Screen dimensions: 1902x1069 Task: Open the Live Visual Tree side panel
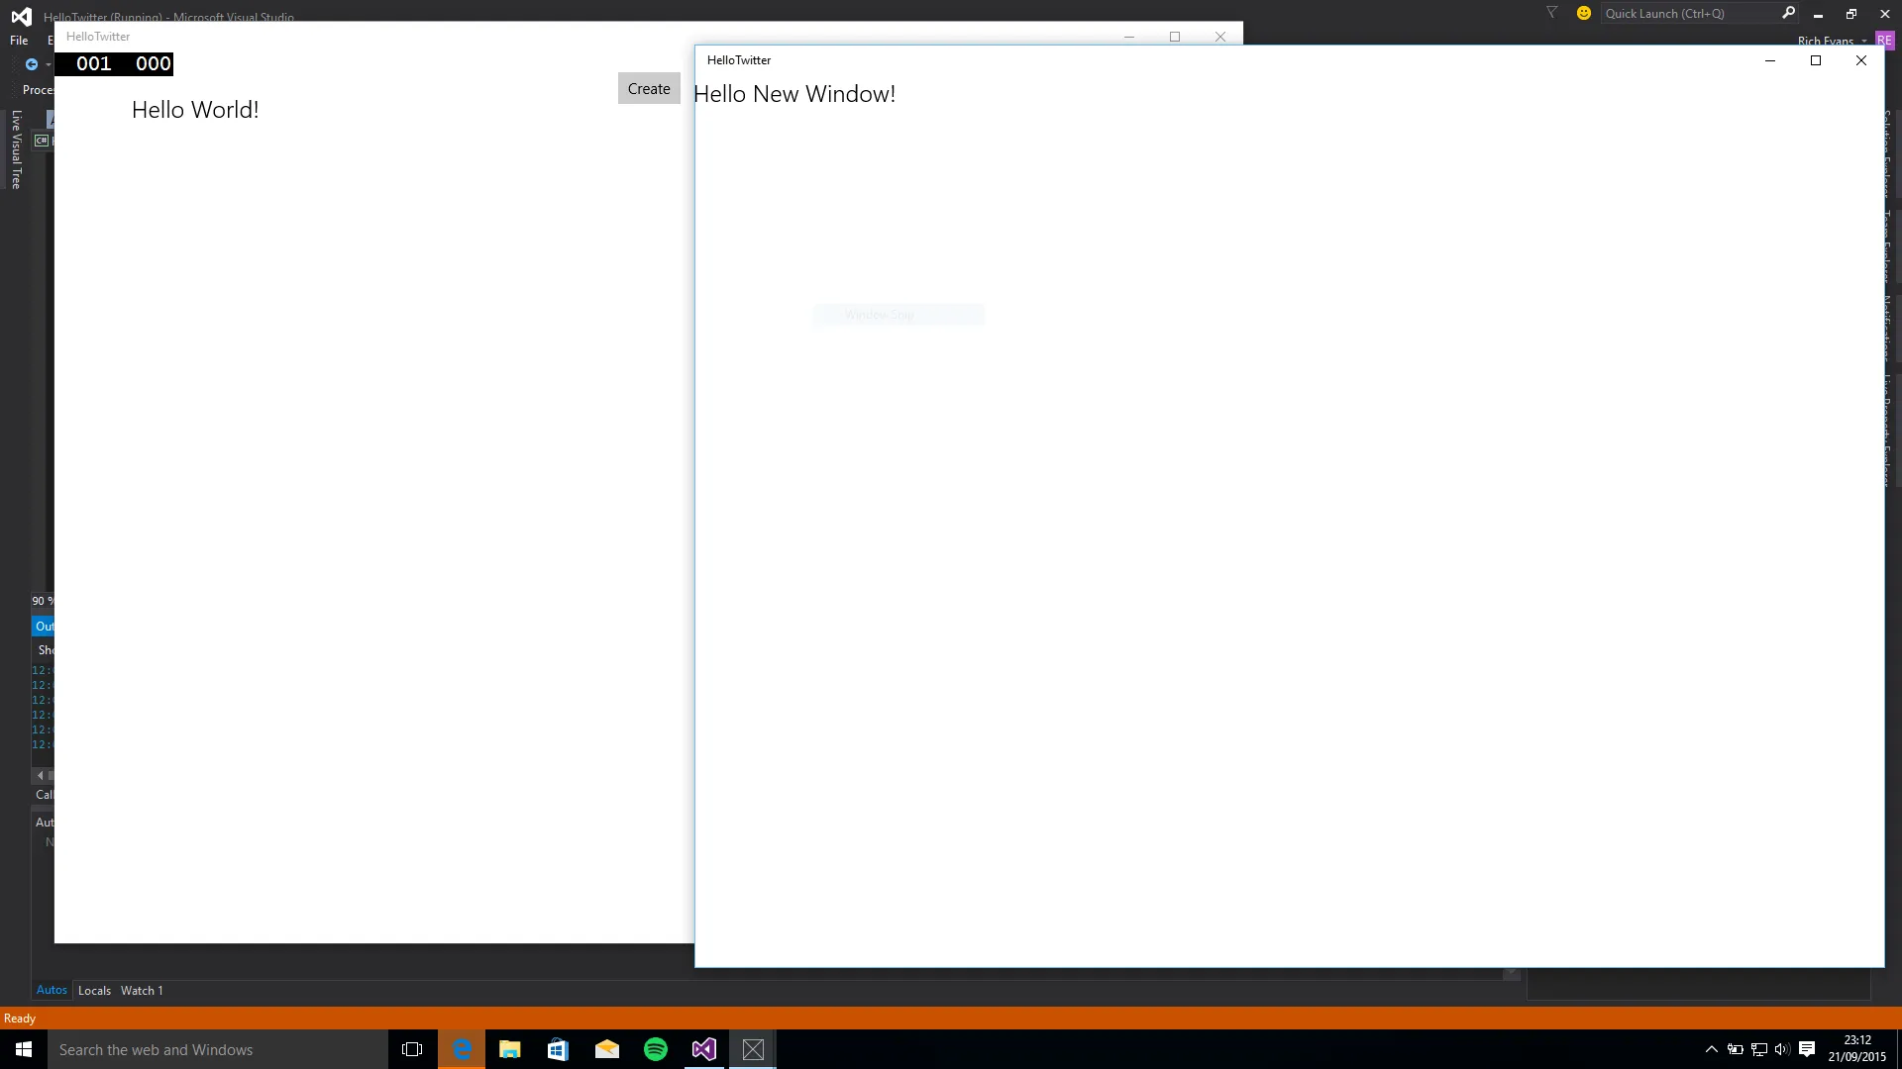click(x=16, y=148)
